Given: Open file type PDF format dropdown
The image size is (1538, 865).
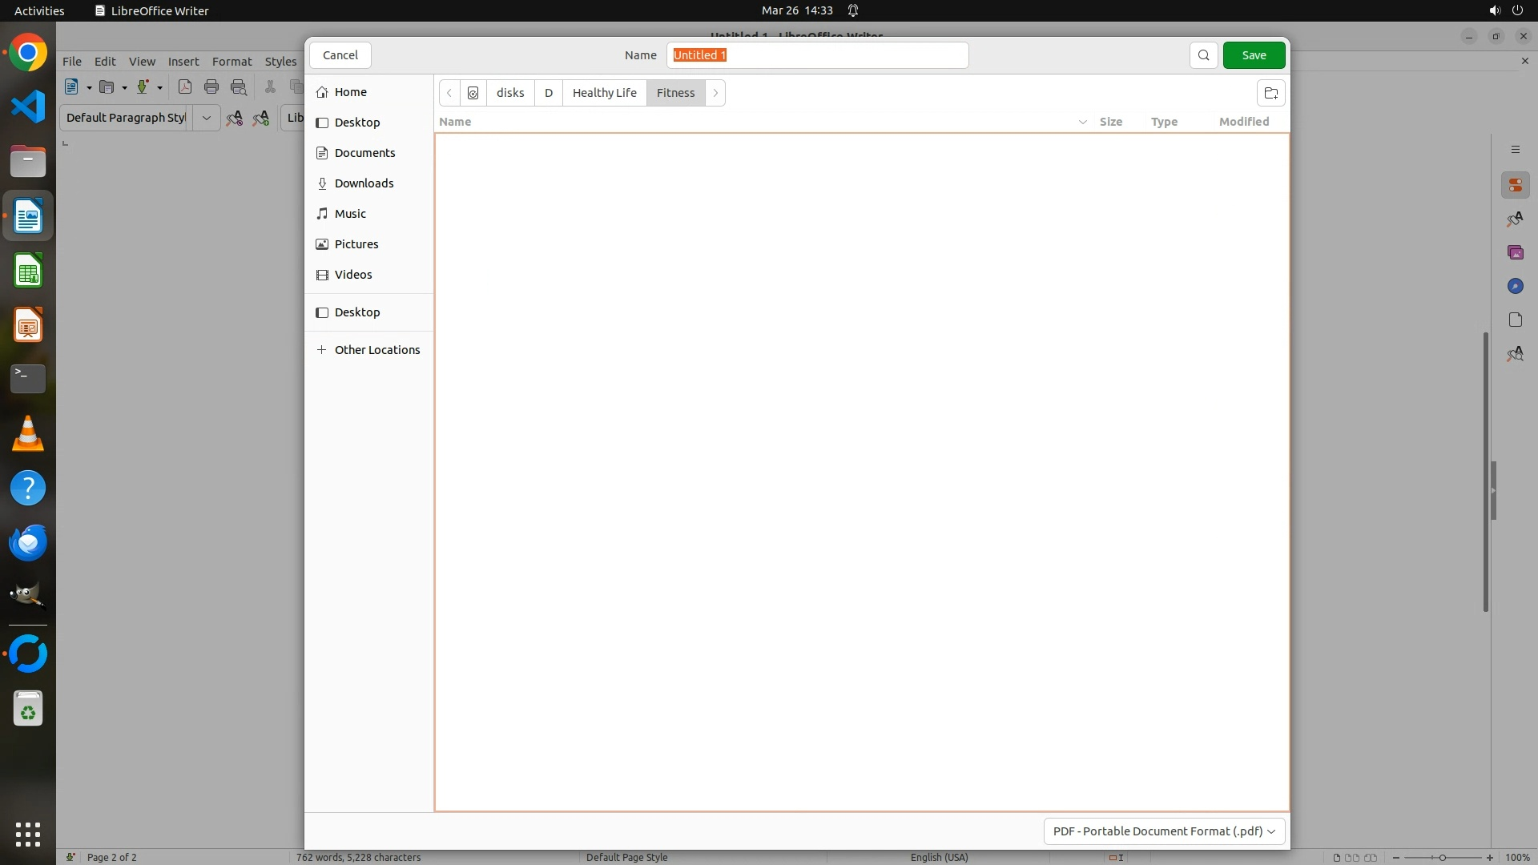Looking at the screenshot, I should (x=1164, y=831).
